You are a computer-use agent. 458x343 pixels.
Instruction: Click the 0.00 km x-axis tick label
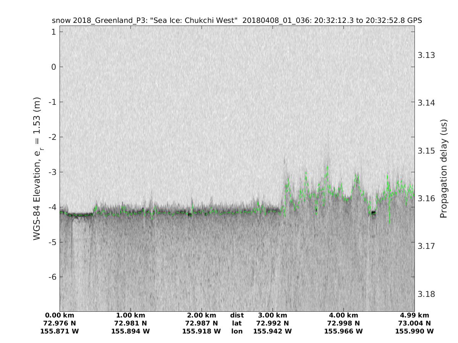click(x=60, y=315)
